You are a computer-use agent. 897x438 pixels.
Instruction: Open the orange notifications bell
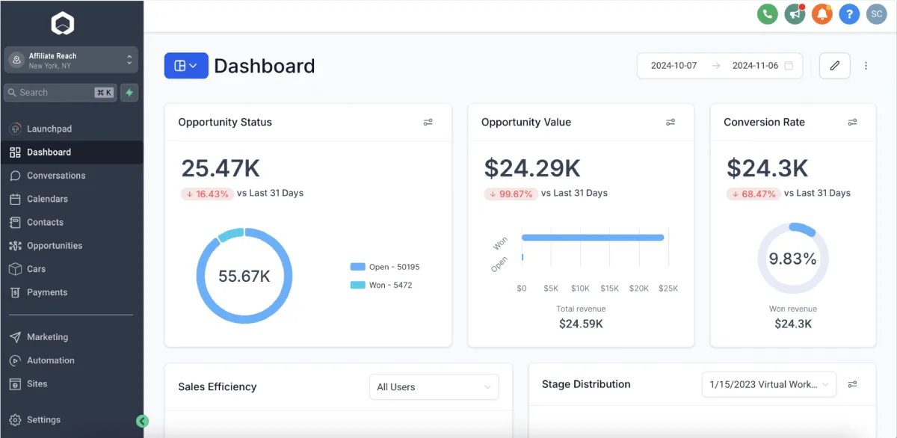(822, 14)
